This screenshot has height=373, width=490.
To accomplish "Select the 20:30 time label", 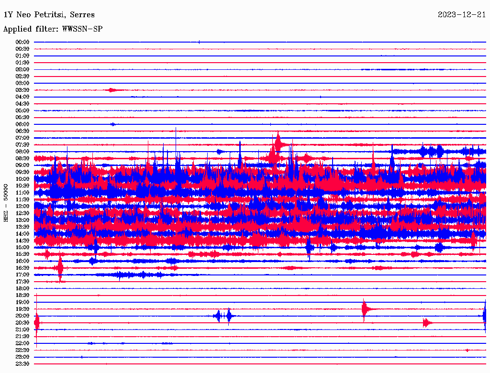I will coord(22,323).
